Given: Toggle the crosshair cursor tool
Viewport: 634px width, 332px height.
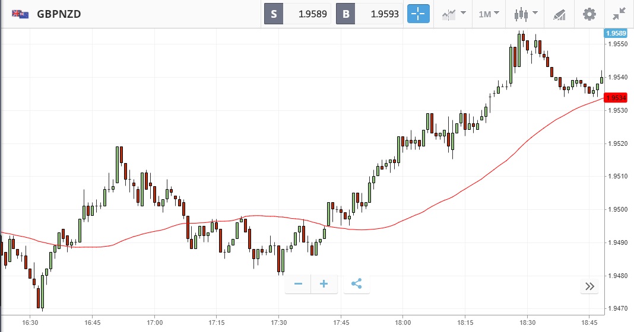Looking at the screenshot, I should click(418, 14).
